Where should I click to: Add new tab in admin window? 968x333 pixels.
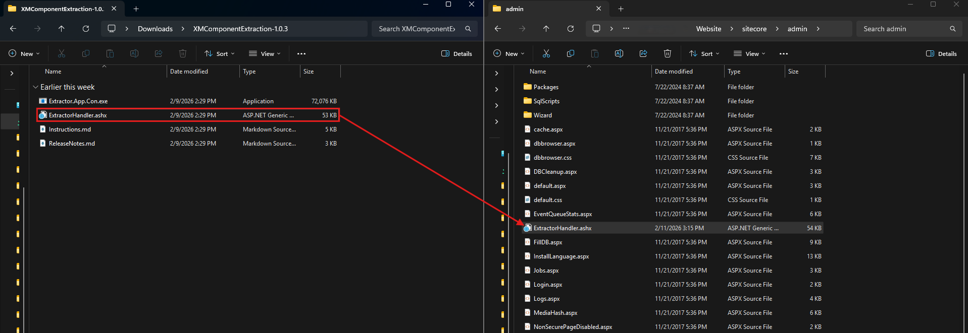tap(621, 9)
